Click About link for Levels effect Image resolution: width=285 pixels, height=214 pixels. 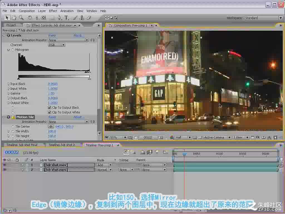(79, 35)
